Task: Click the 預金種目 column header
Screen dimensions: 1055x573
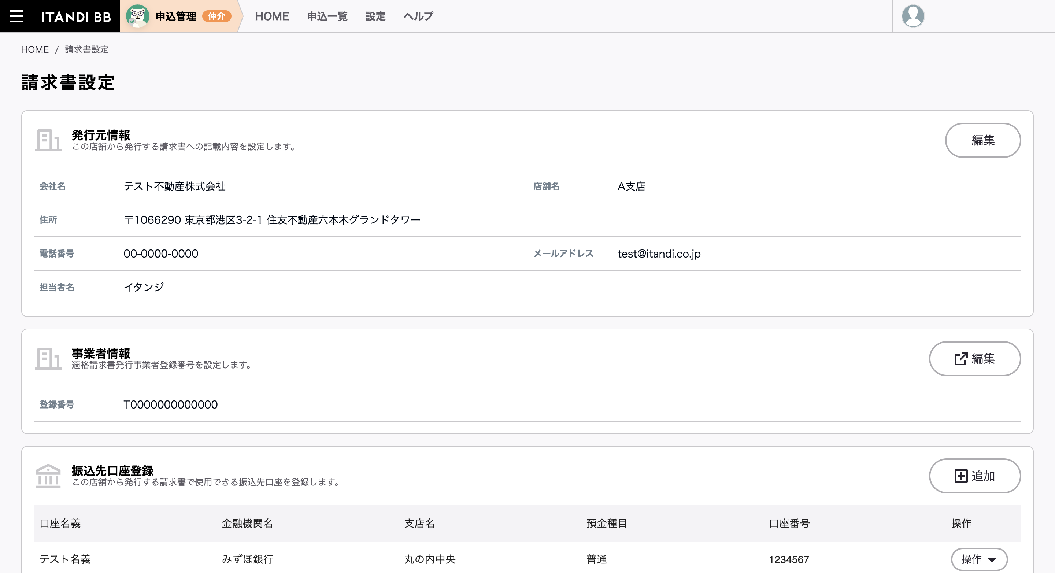Action: point(607,523)
